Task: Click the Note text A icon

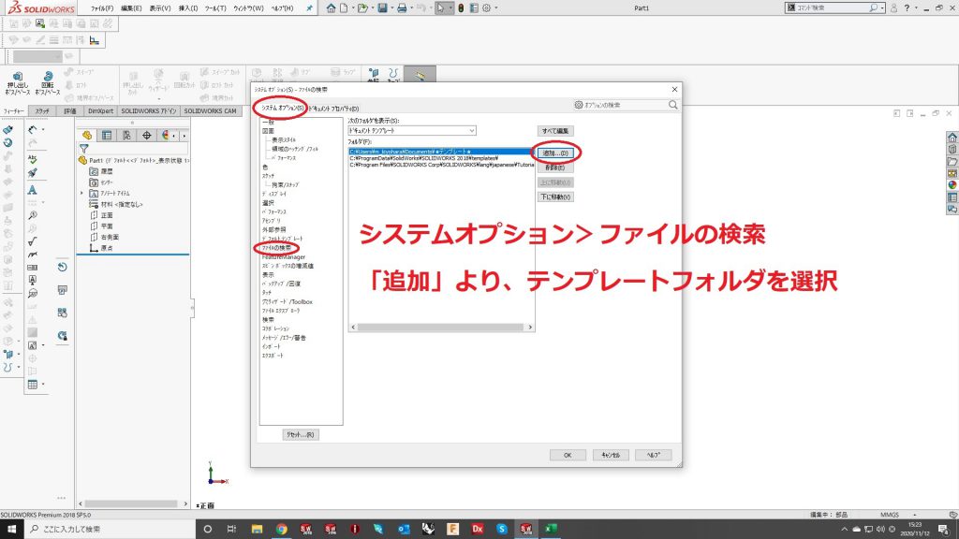Action: (x=33, y=190)
